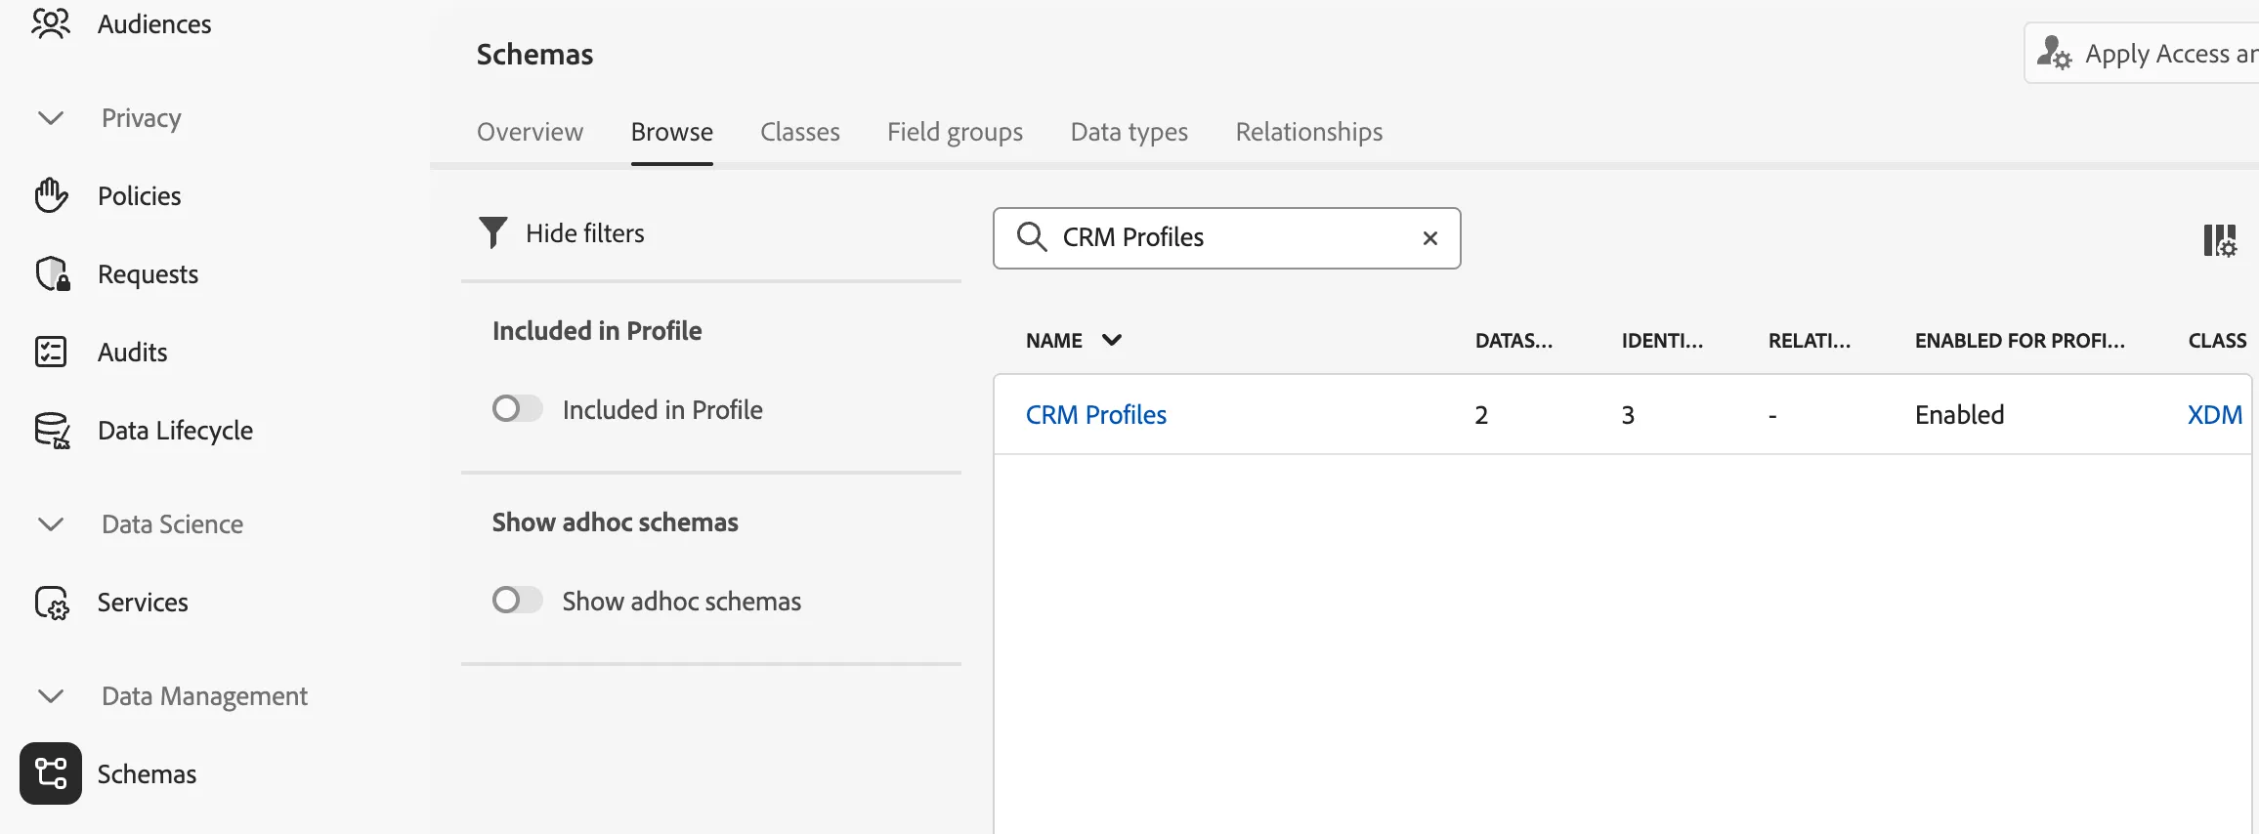Click the Services gear icon
The height and width of the screenshot is (834, 2259).
[52, 603]
